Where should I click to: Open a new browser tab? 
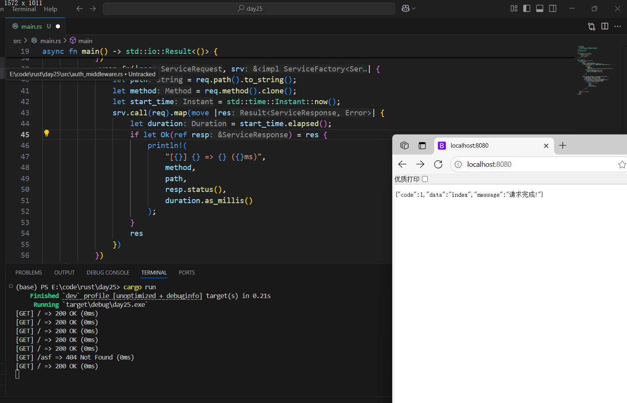563,146
